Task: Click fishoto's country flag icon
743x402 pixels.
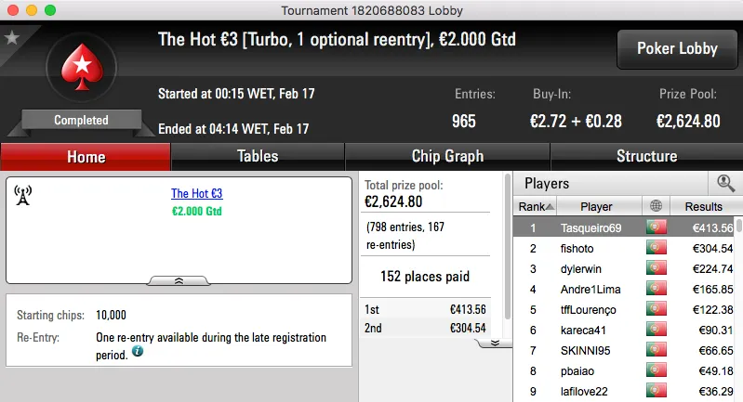Action: point(657,248)
